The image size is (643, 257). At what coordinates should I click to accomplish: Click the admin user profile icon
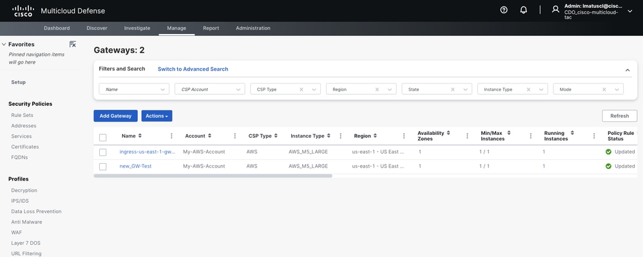pos(555,9)
